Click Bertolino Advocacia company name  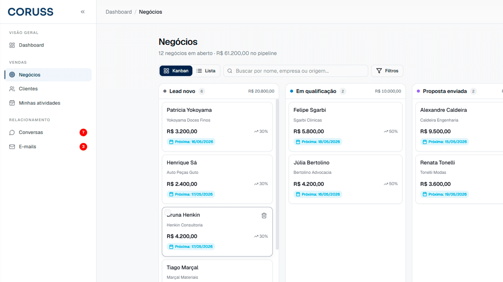312,173
